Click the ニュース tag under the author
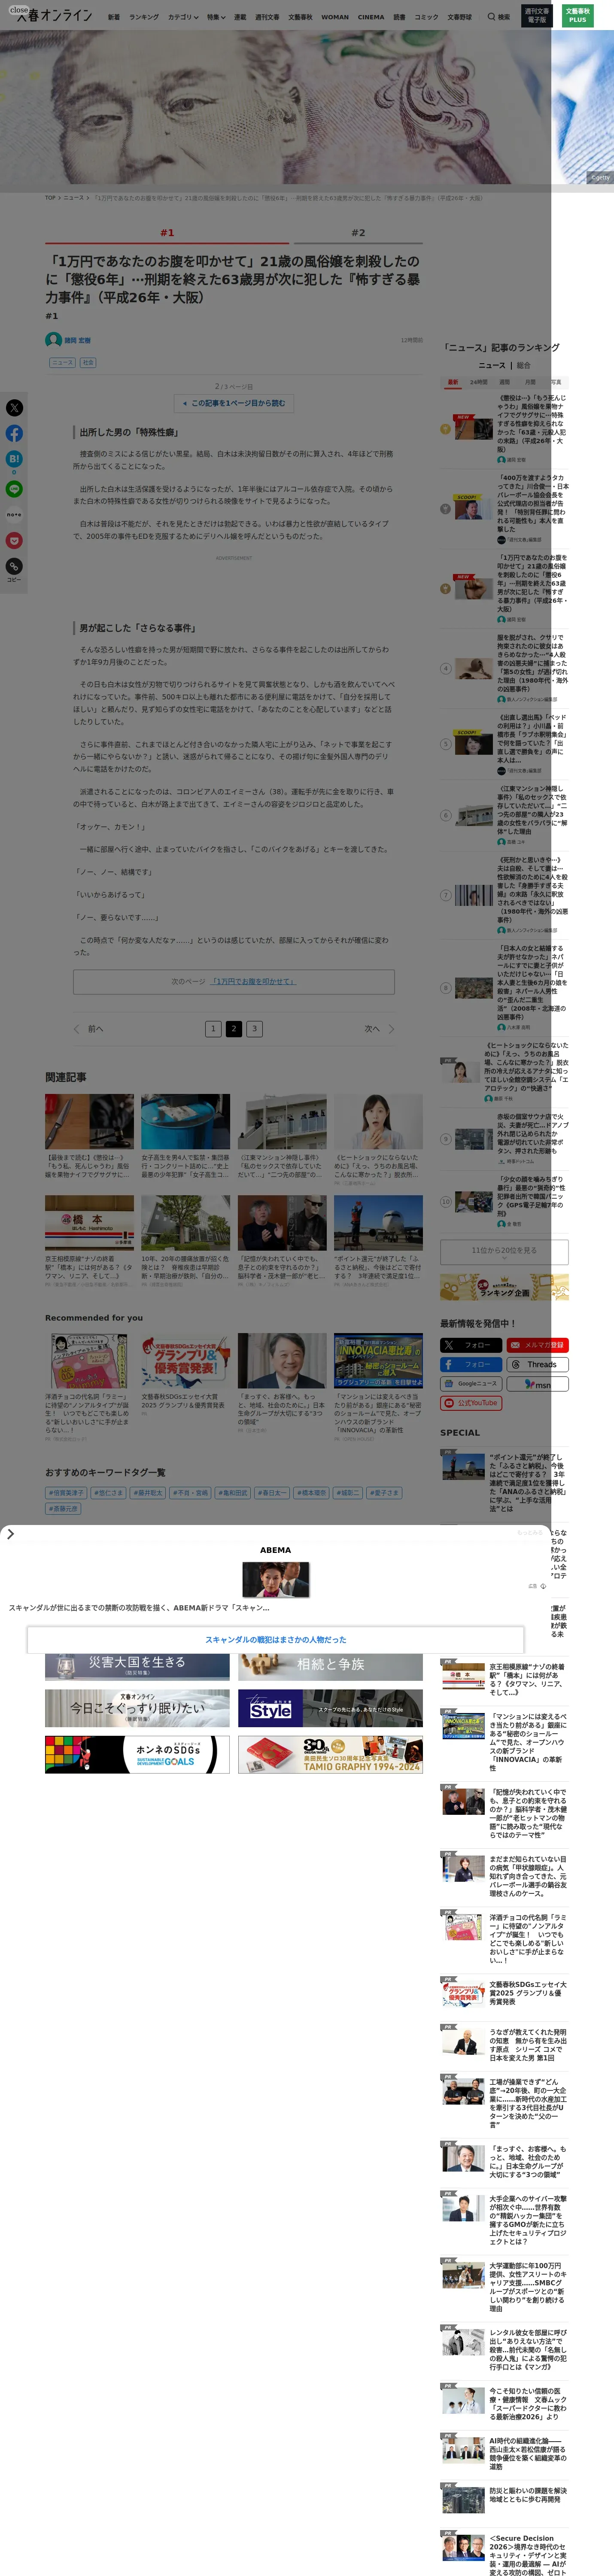 62,363
